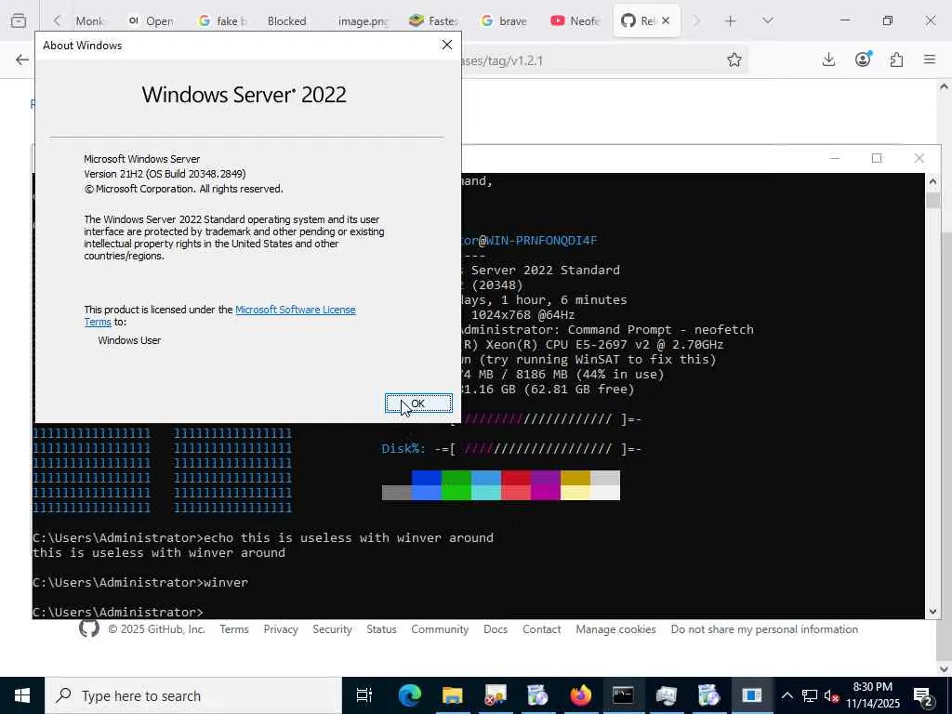Viewport: 952px width, 714px height.
Task: Click the Command Prompt scrollbar down arrow
Action: point(932,612)
